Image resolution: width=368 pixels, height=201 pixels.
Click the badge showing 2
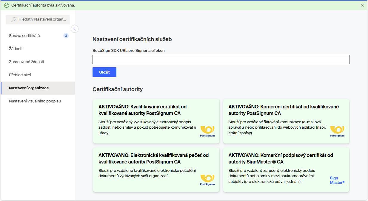click(66, 36)
